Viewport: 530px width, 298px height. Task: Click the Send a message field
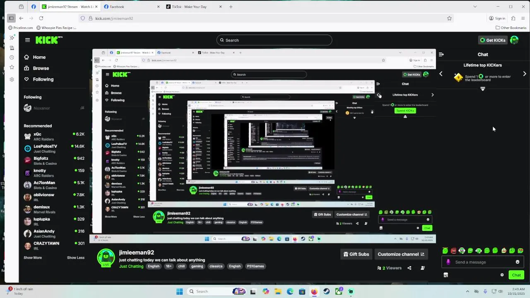pos(483,262)
